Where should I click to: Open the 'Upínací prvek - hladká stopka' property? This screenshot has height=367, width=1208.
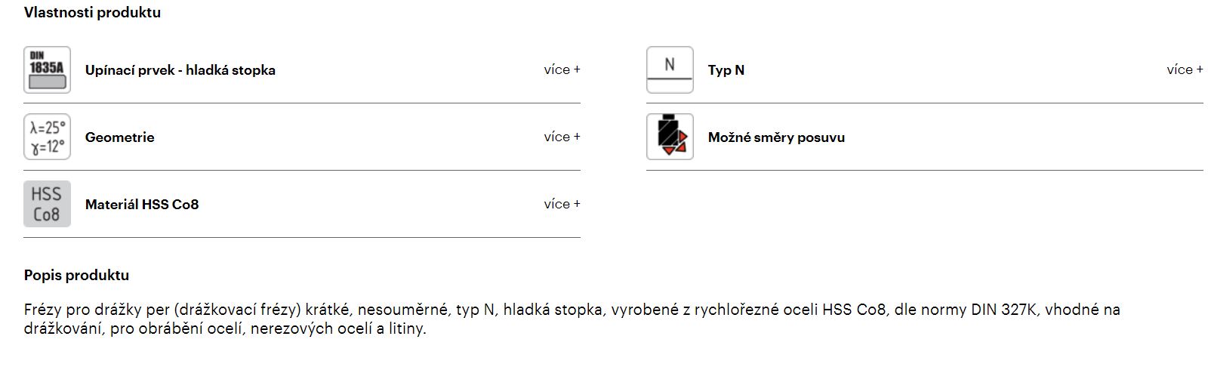click(180, 70)
